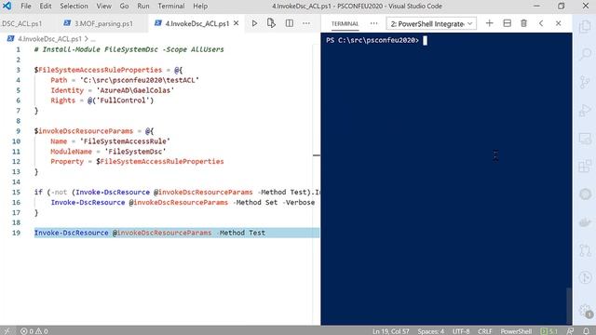
Task: Change line endings via CRLF
Action: (484, 331)
